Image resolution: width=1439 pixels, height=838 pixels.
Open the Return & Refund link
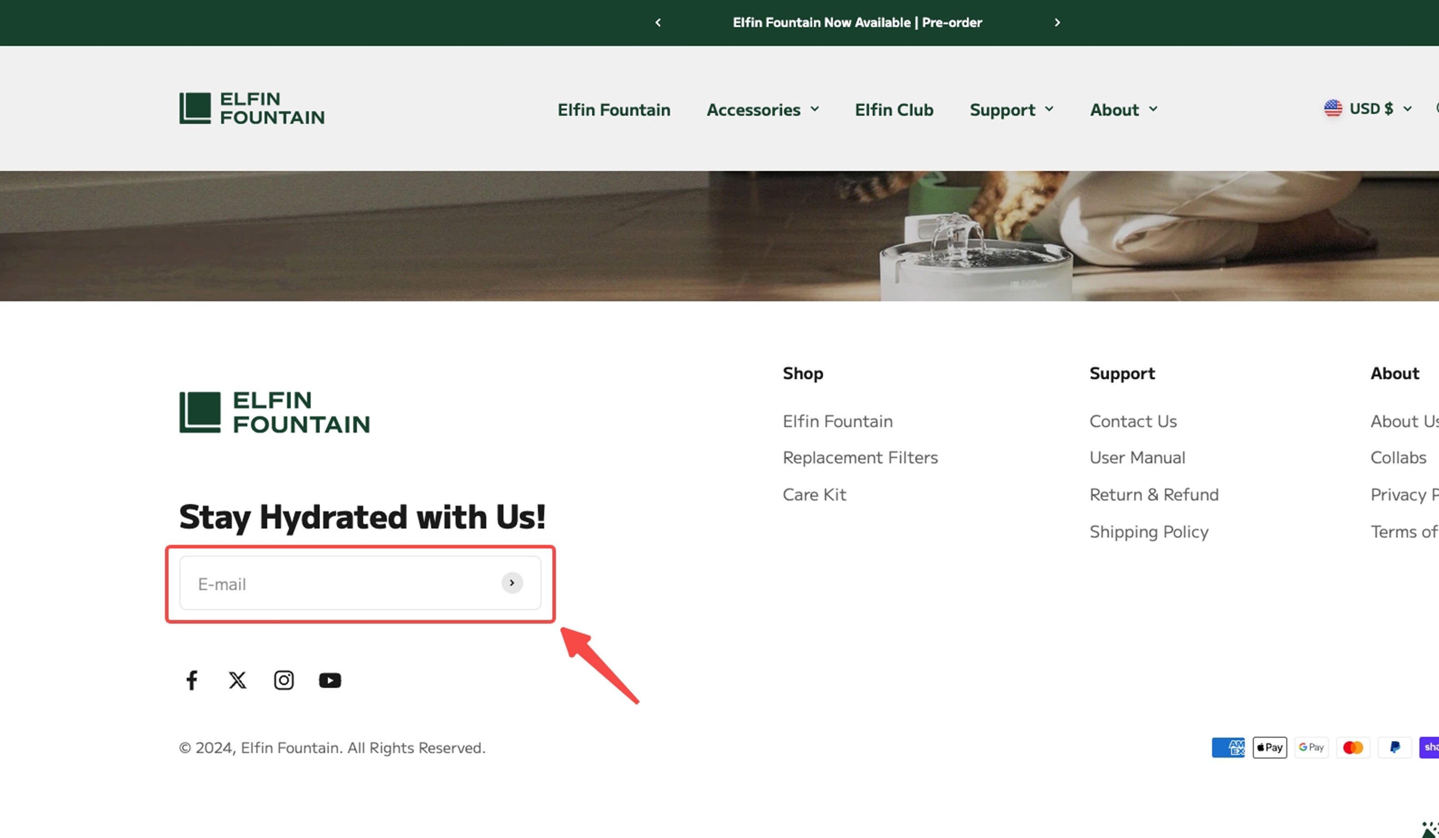pyautogui.click(x=1153, y=495)
